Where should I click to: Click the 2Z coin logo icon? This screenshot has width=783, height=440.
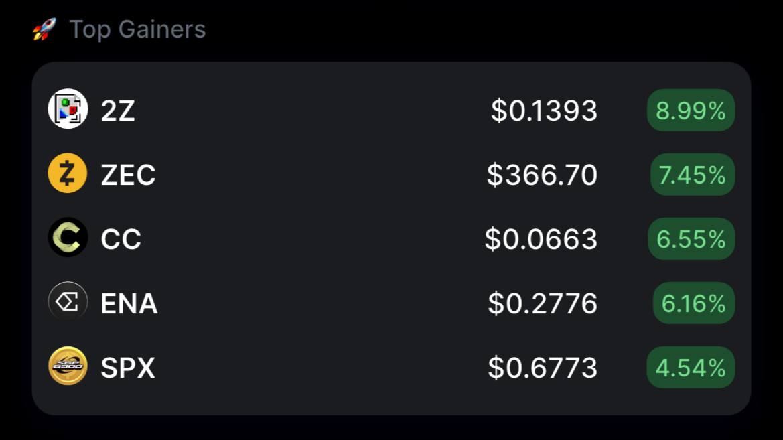pos(68,109)
